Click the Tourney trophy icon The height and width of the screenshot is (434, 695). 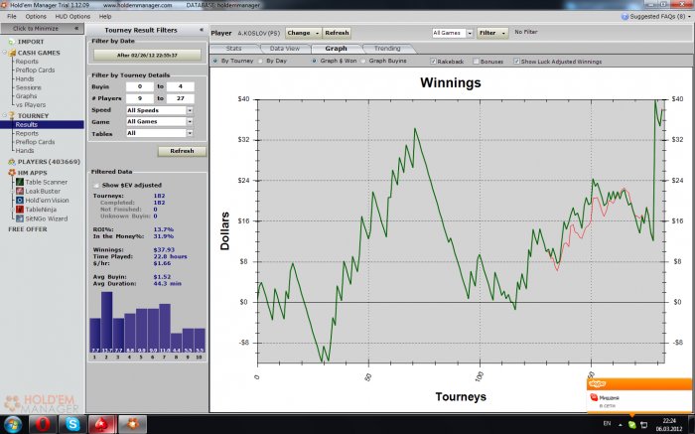(12, 115)
